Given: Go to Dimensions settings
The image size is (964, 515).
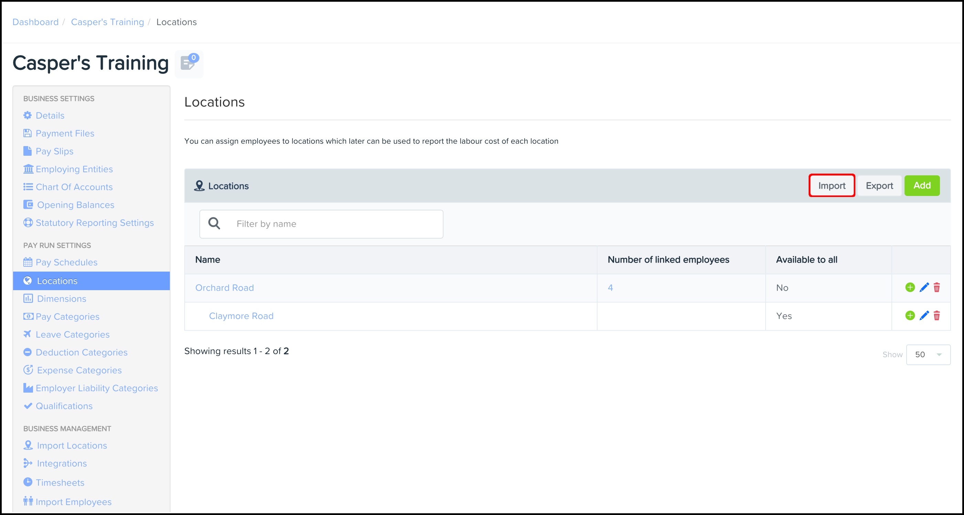Looking at the screenshot, I should (62, 299).
